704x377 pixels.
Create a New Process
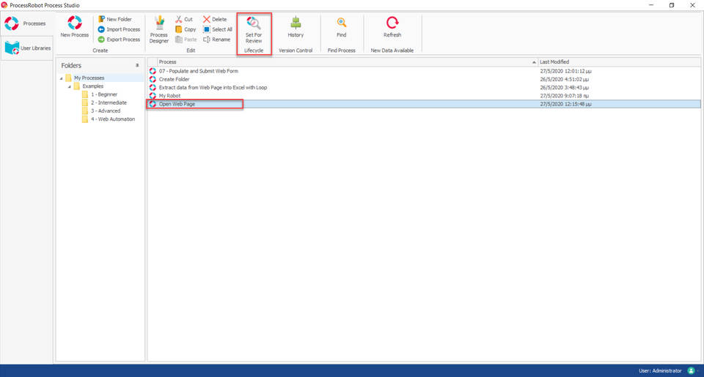pyautogui.click(x=75, y=27)
